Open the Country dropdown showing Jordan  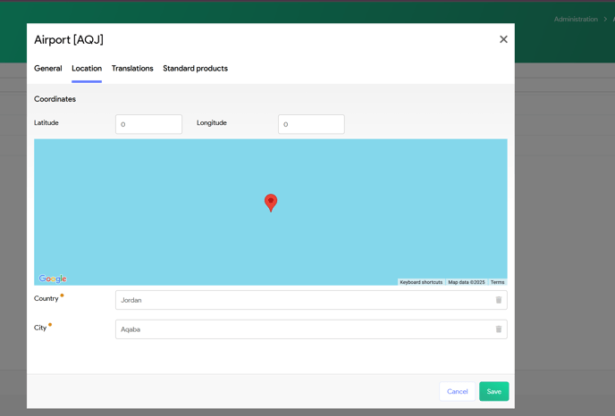pos(302,300)
